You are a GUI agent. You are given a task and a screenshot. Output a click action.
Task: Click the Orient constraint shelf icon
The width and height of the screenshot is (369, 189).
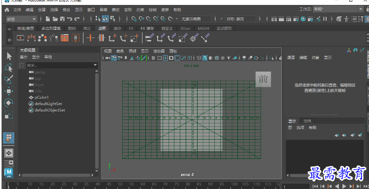click(x=171, y=38)
